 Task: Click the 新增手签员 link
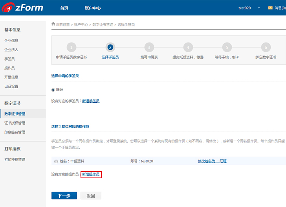[91, 101]
